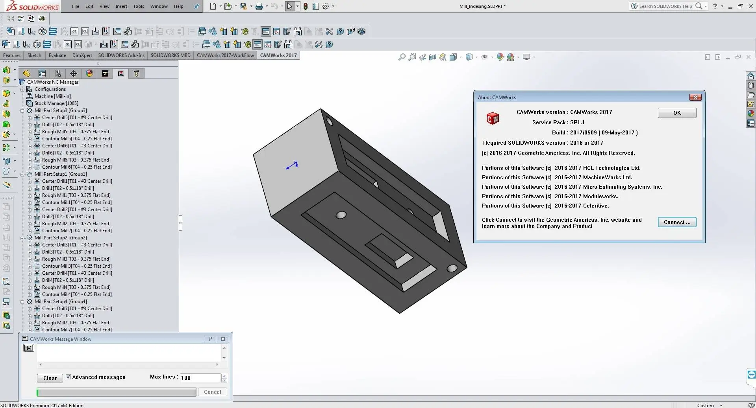Click help ? button in Message Window title
This screenshot has height=408, width=756.
pos(210,339)
